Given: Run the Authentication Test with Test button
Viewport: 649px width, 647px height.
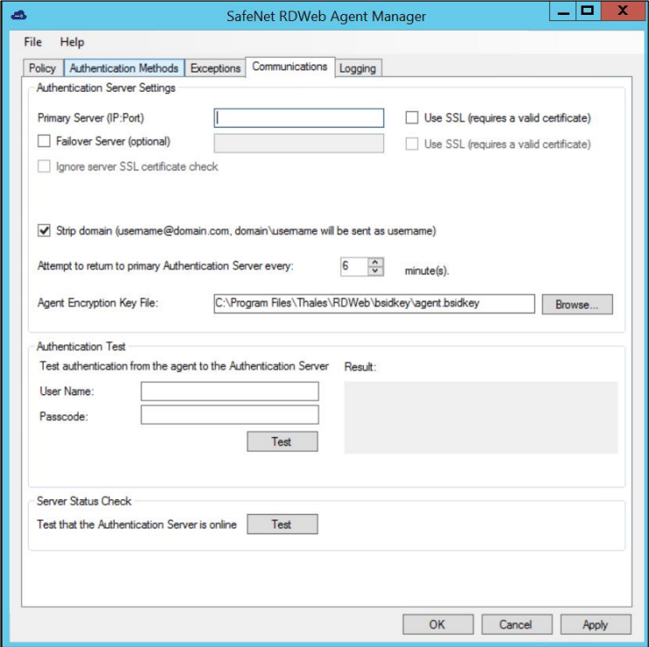Looking at the screenshot, I should (x=283, y=442).
